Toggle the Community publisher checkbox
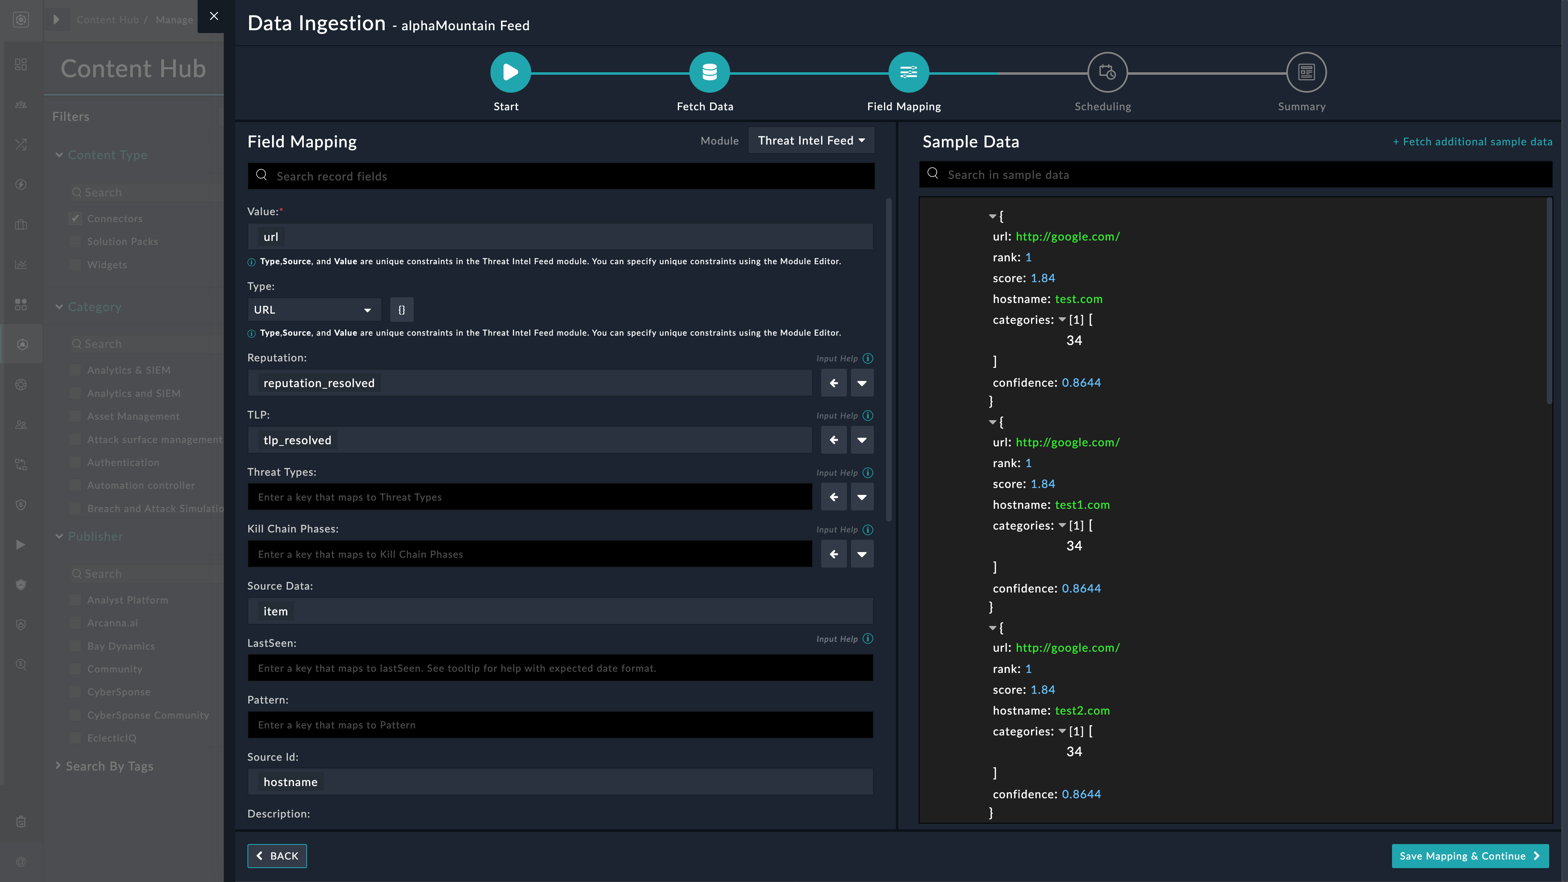This screenshot has height=882, width=1568. pyautogui.click(x=75, y=669)
